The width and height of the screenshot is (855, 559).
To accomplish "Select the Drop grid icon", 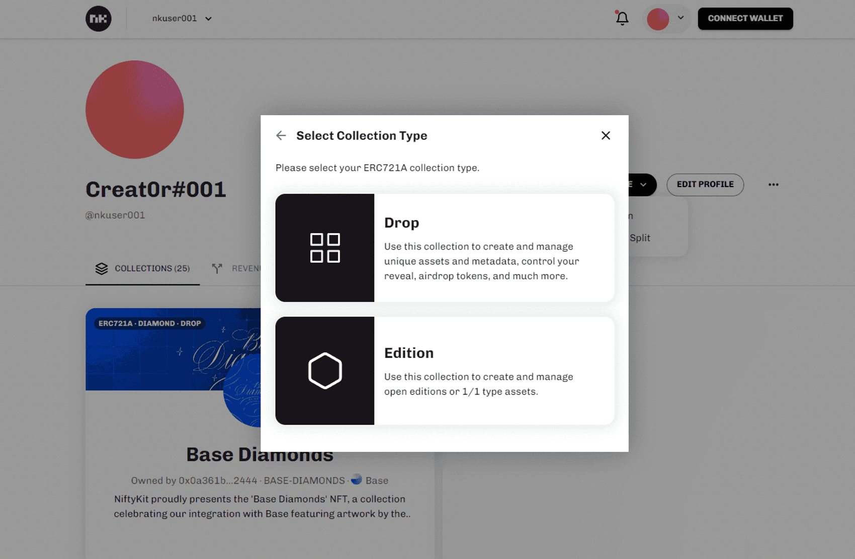I will 325,248.
